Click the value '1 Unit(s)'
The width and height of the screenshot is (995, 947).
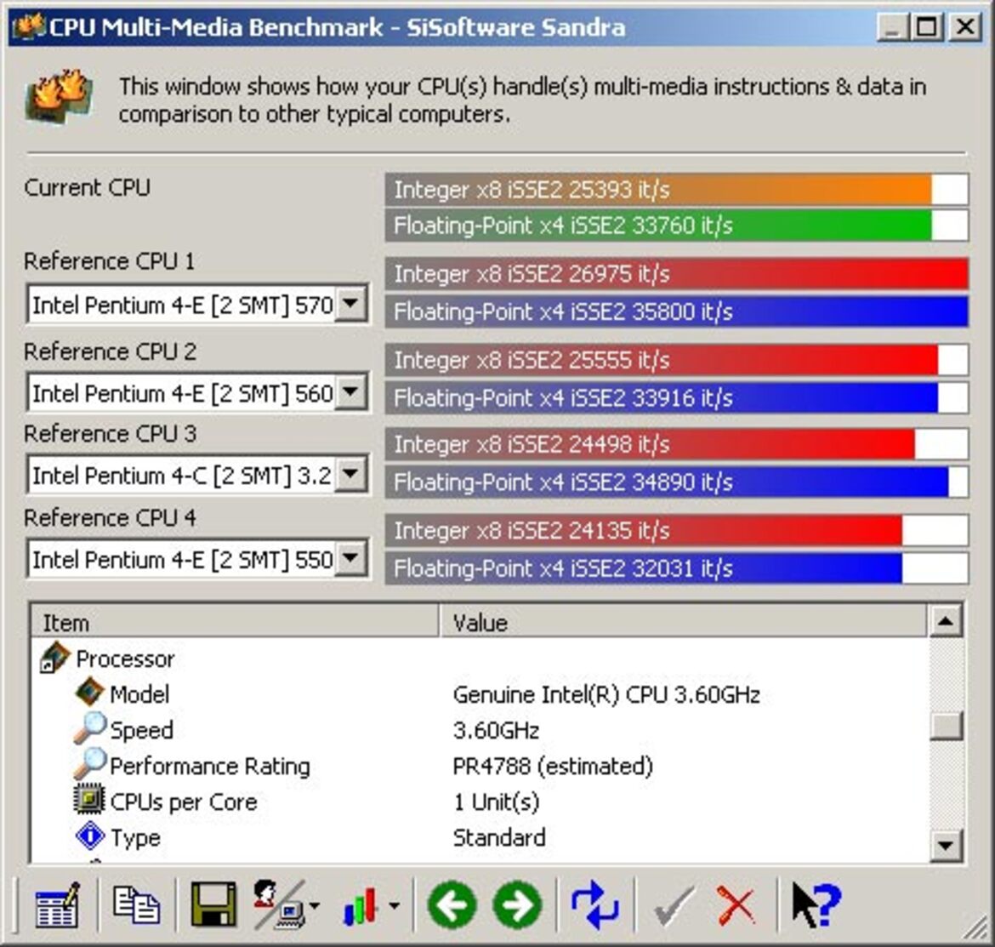pyautogui.click(x=497, y=802)
